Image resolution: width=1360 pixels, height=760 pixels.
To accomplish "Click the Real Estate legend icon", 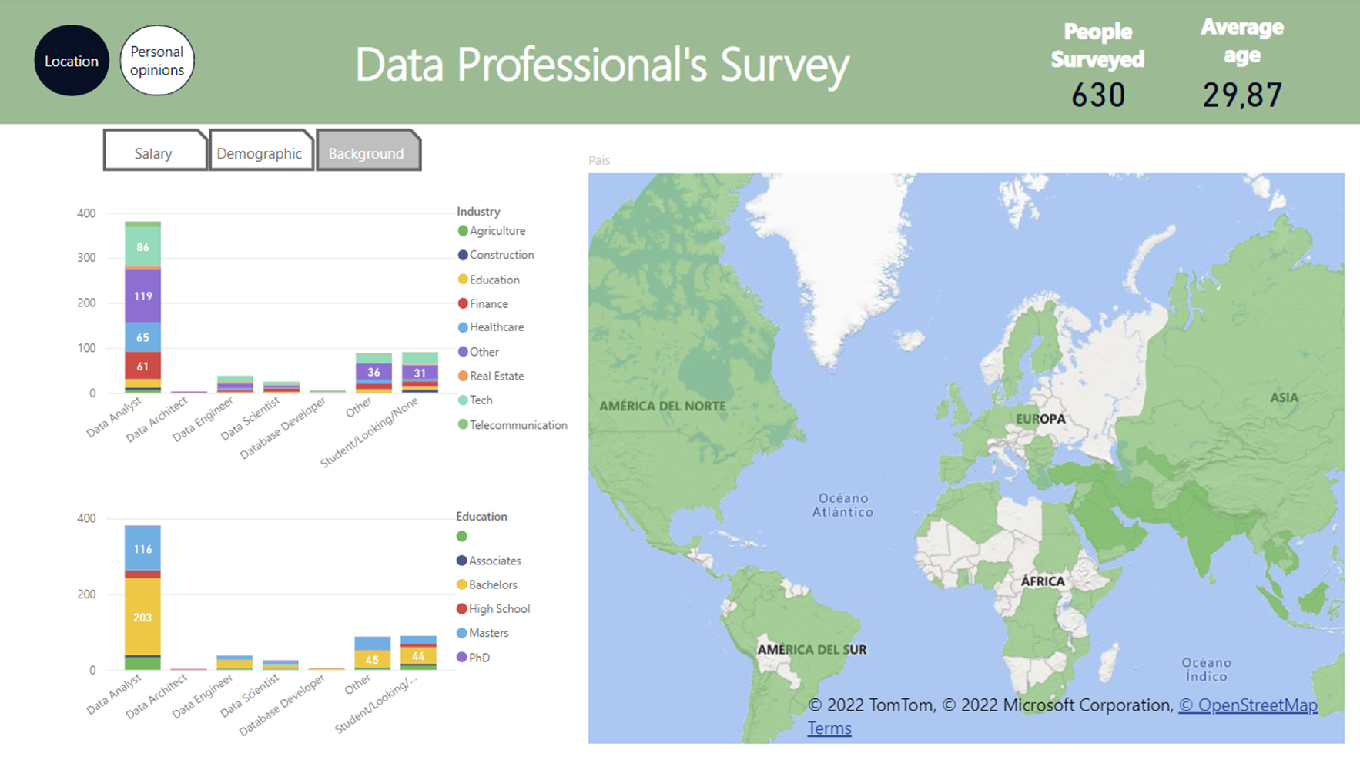I will (463, 376).
